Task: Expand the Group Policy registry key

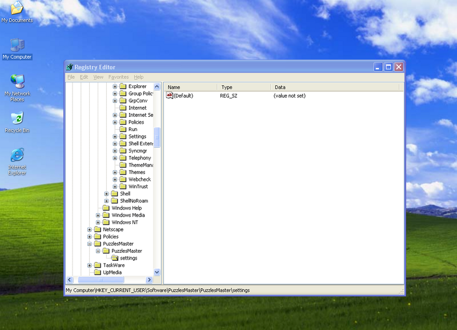Action: 115,94
